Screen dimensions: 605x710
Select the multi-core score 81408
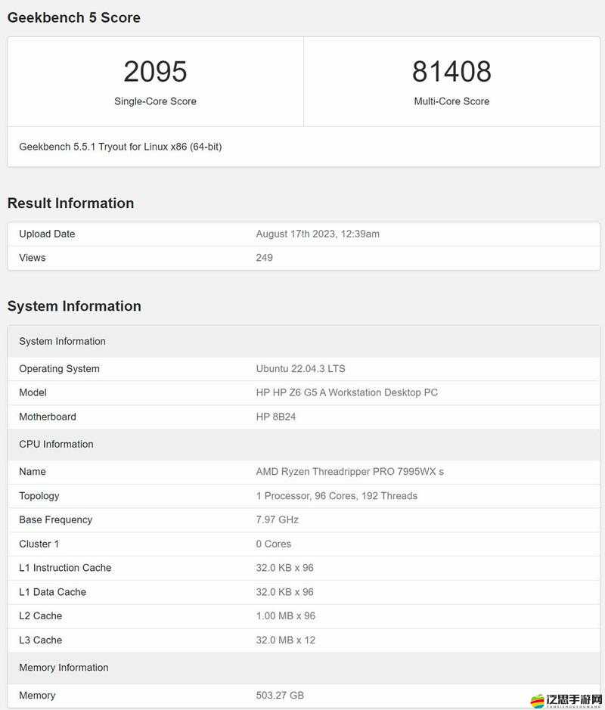pos(451,72)
